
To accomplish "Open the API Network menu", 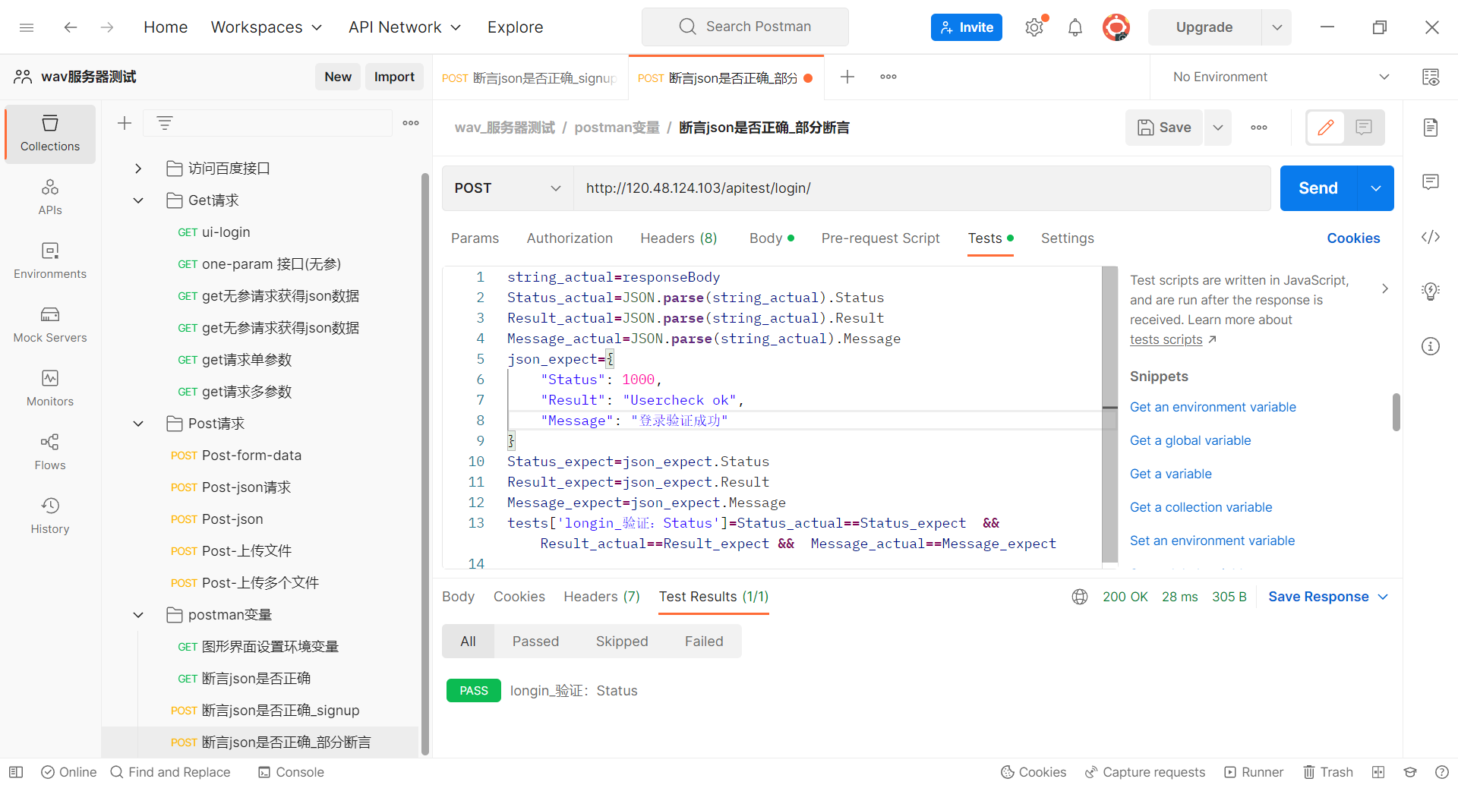I will click(x=405, y=27).
